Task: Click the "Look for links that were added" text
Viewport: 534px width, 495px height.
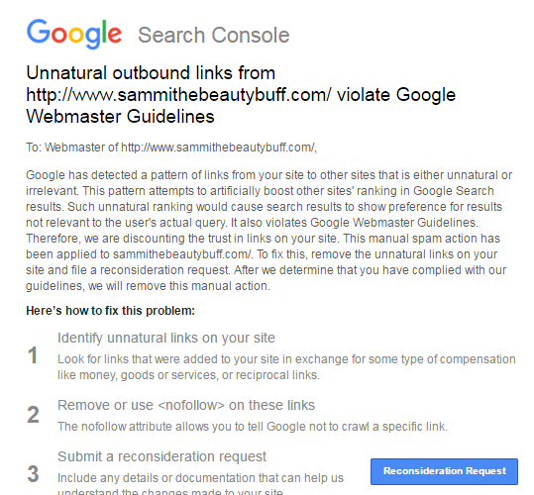Action: point(286,367)
